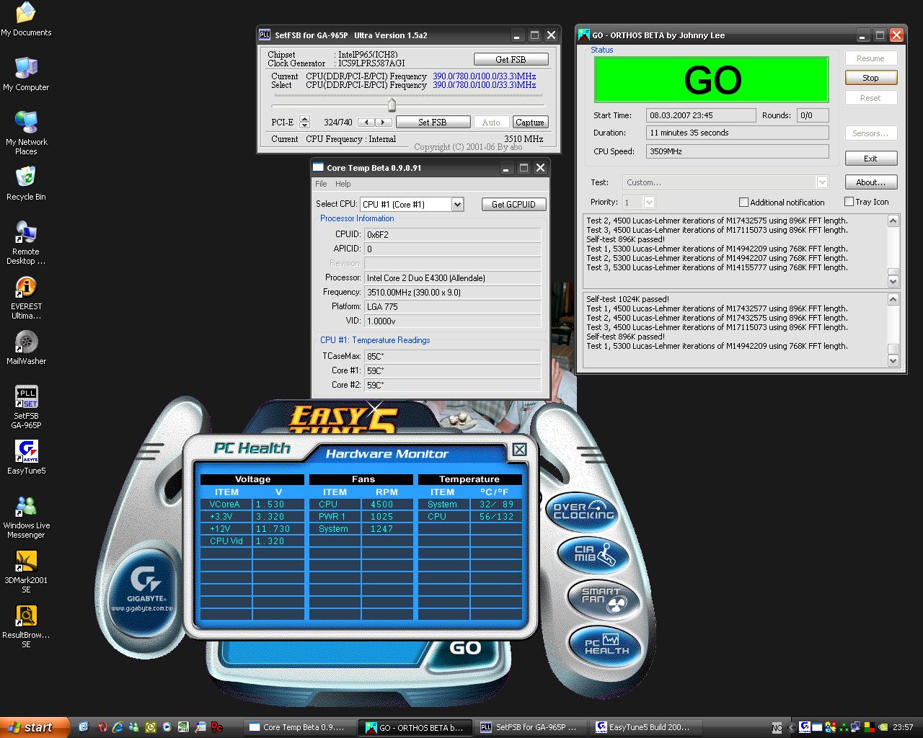Close the PC Health Hardware Monitor panel
This screenshot has height=738, width=923.
(x=519, y=450)
